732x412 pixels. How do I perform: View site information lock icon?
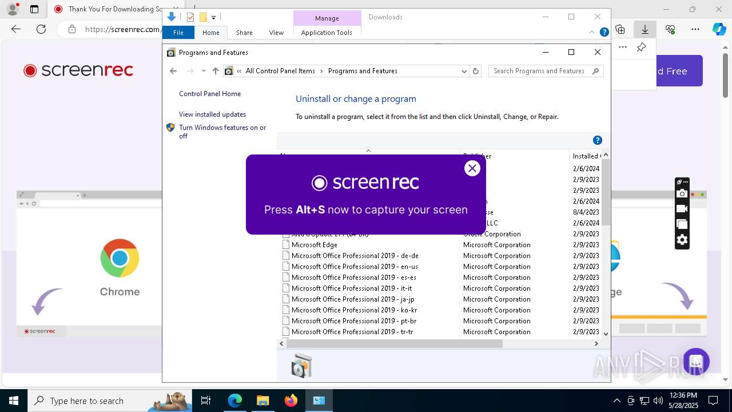coord(71,29)
